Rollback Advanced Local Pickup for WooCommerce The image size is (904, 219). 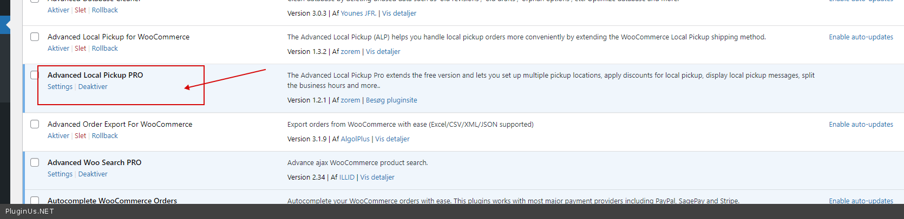[x=104, y=49]
